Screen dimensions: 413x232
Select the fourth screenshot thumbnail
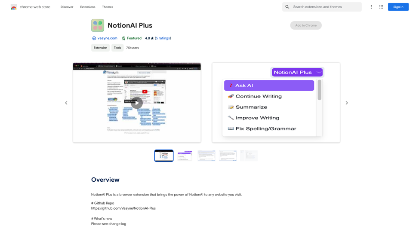pos(228,156)
